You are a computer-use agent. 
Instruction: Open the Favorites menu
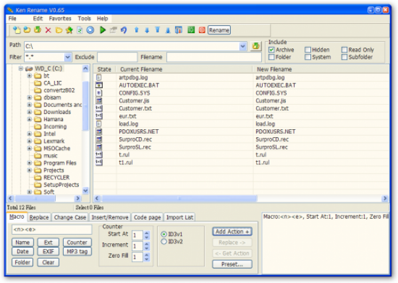tap(60, 19)
